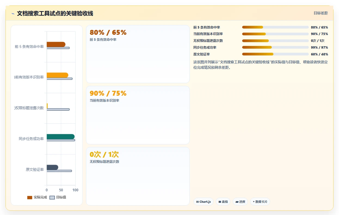Click the 80% / 65% value in progress list
339x215 pixels.
(x=319, y=27)
